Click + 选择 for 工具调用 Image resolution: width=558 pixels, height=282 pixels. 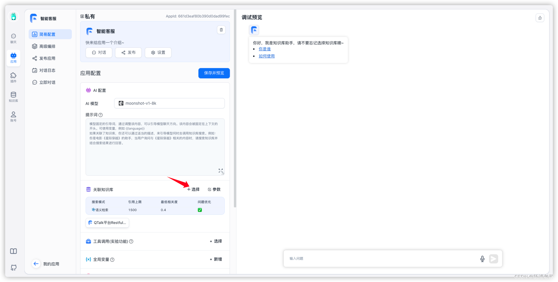(x=216, y=241)
